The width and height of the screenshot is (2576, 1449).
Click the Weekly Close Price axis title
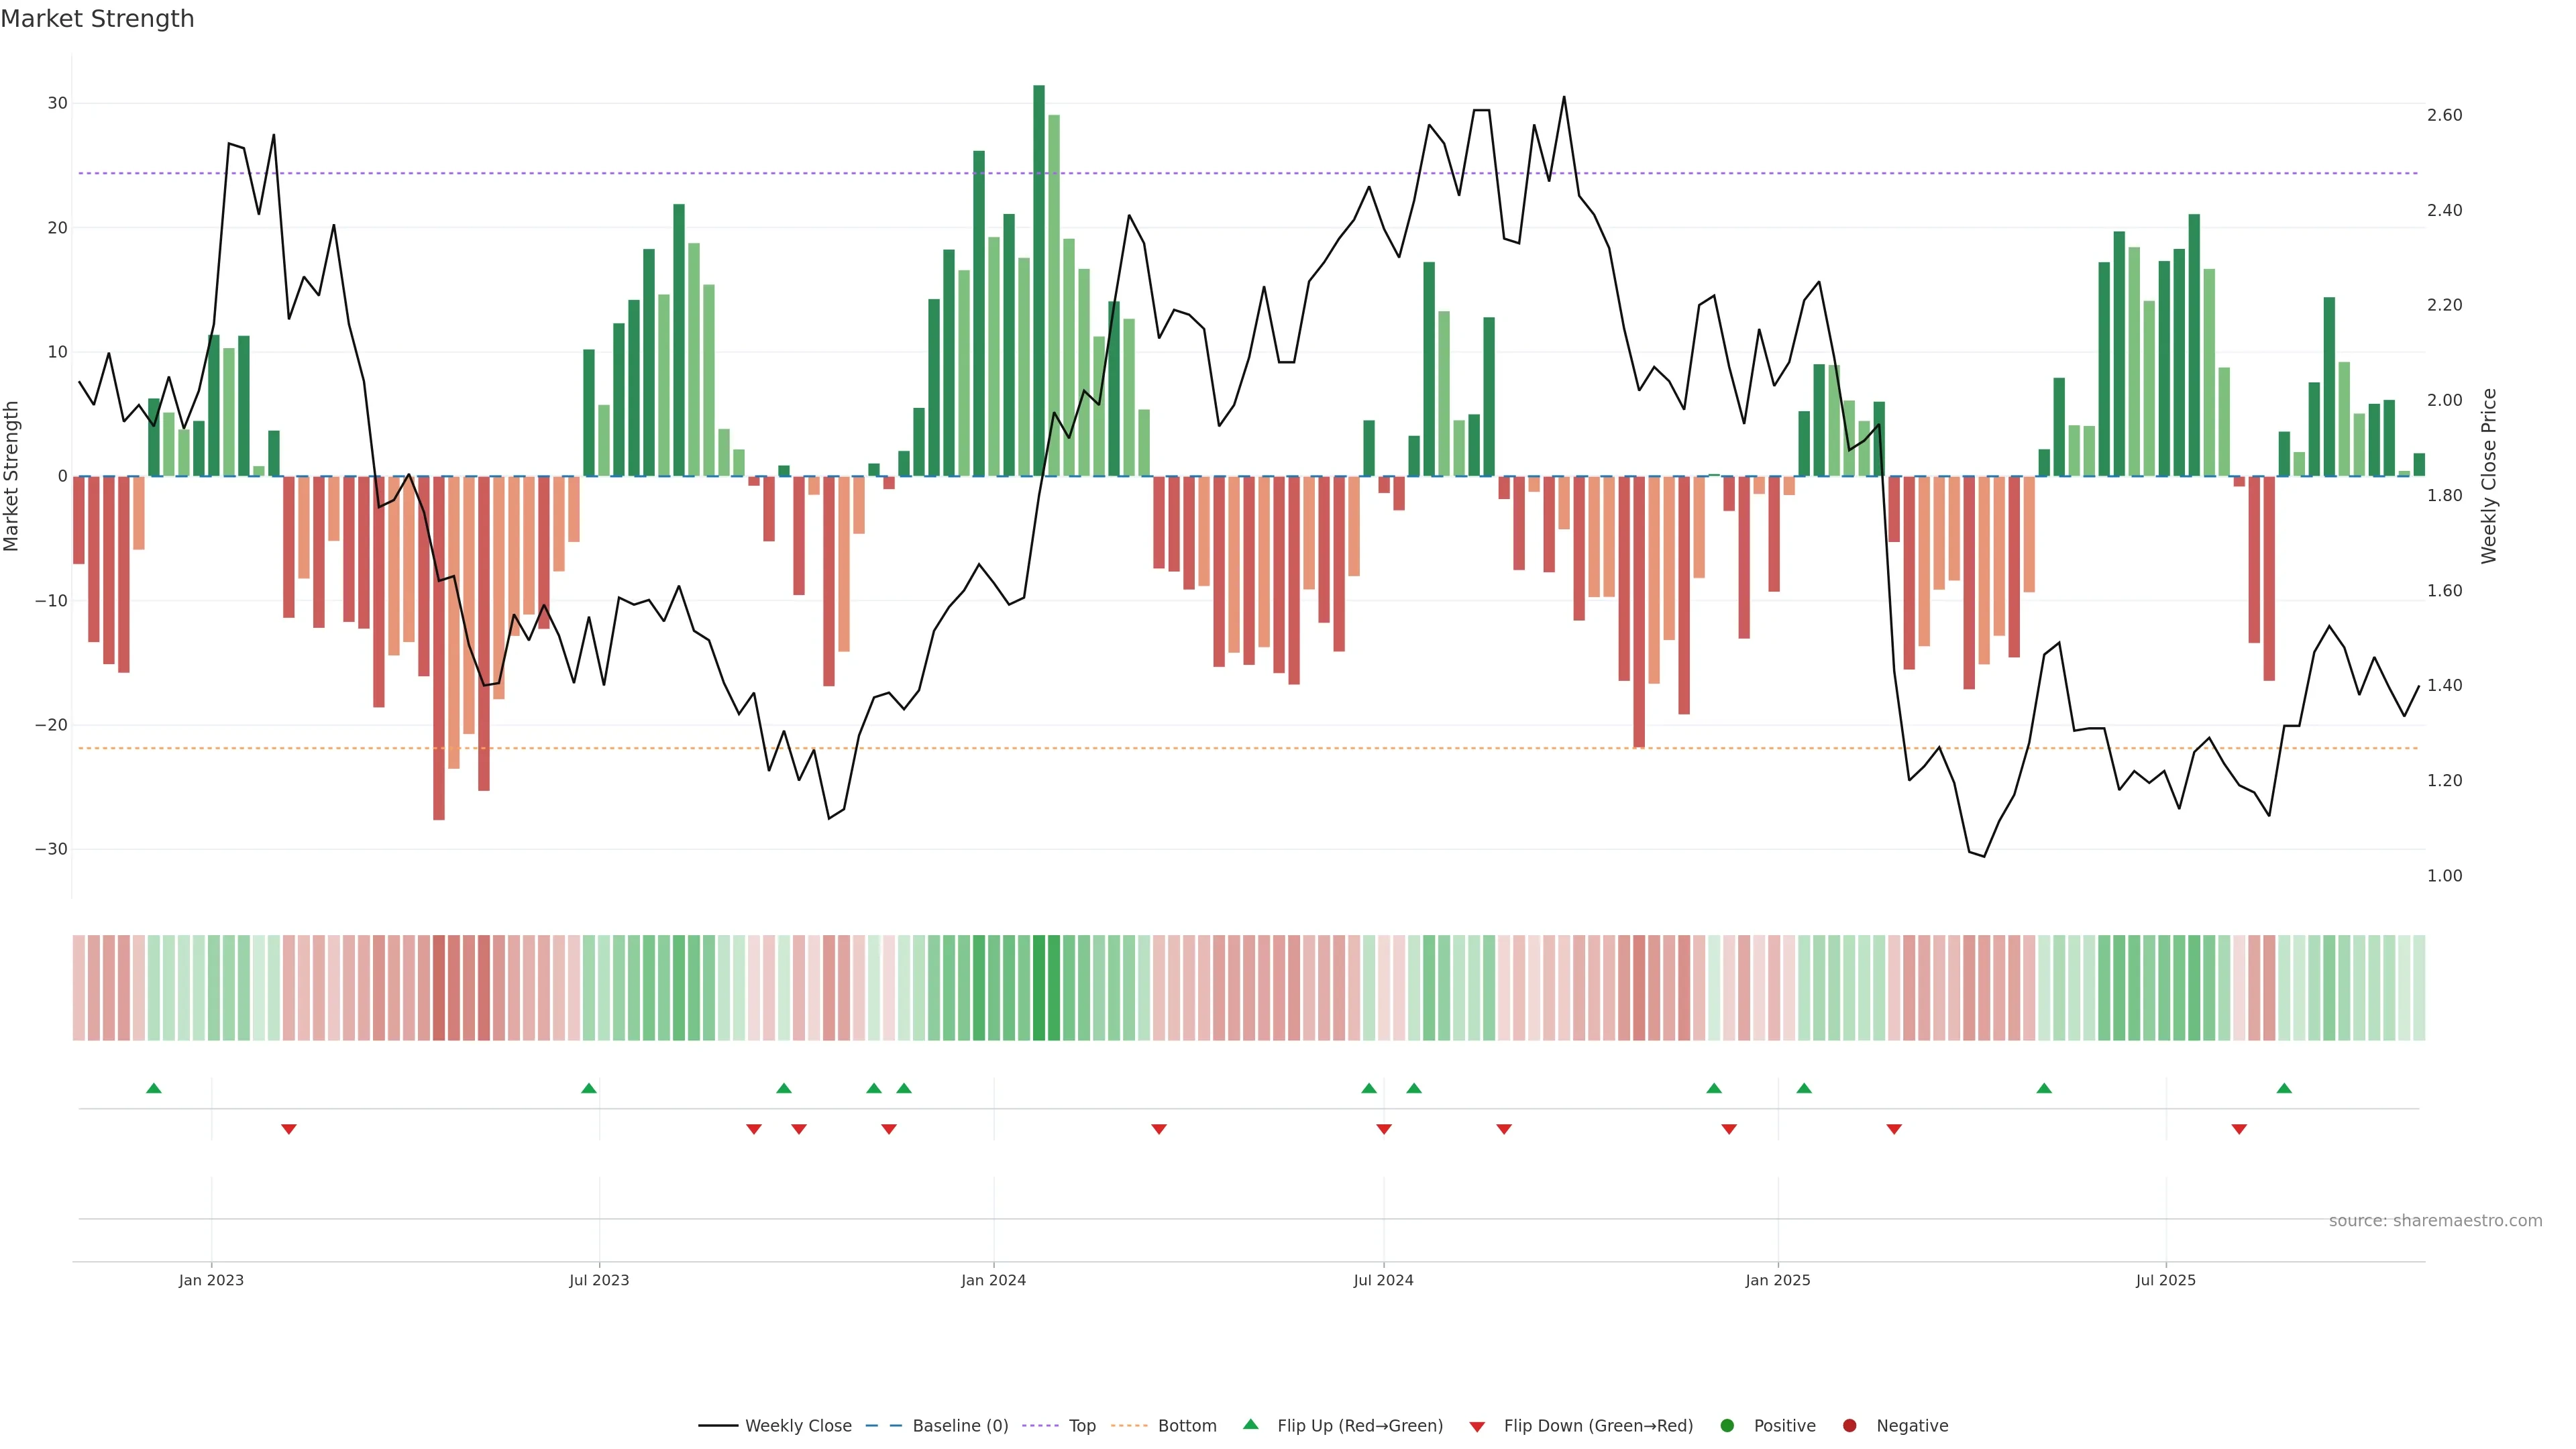point(2489,476)
